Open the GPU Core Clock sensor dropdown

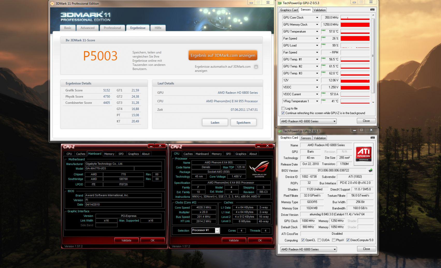(x=317, y=18)
